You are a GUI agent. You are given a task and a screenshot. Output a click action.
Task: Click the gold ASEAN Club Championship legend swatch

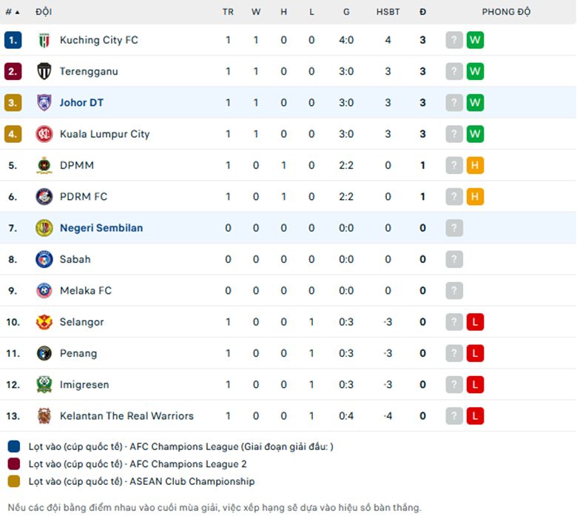[14, 481]
